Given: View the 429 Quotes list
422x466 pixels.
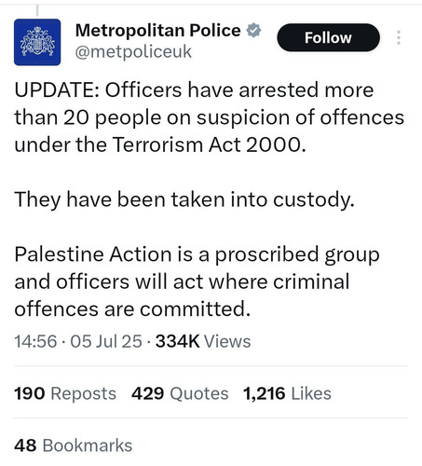Looking at the screenshot, I should (180, 393).
